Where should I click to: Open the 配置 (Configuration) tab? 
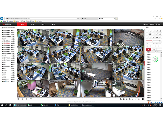click(x=53, y=24)
